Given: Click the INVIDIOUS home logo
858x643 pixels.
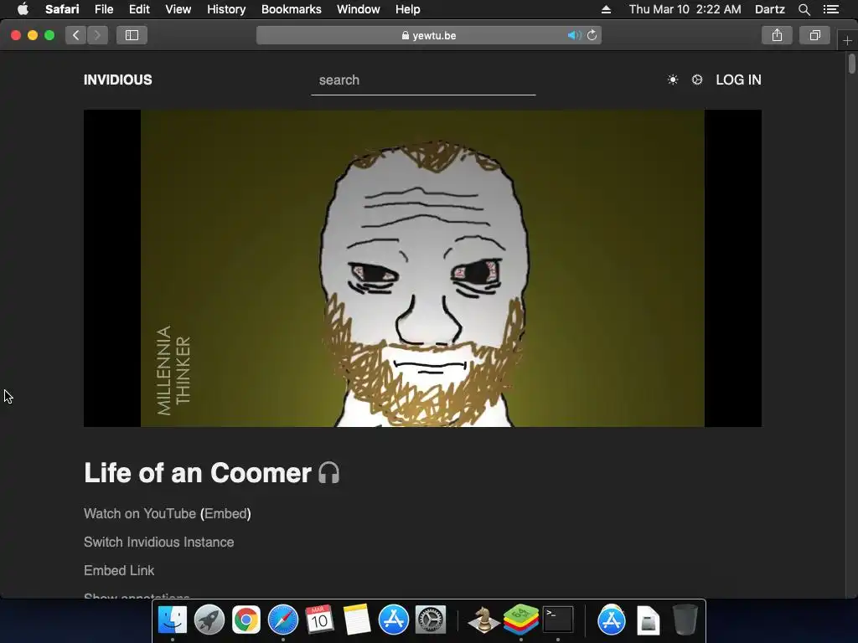Looking at the screenshot, I should (x=117, y=80).
